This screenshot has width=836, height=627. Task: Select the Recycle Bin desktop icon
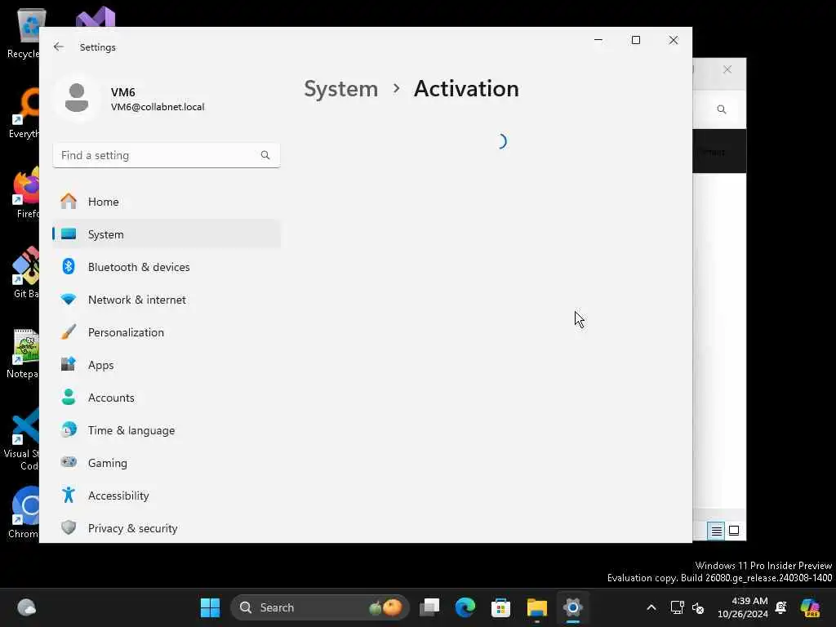click(x=24, y=33)
